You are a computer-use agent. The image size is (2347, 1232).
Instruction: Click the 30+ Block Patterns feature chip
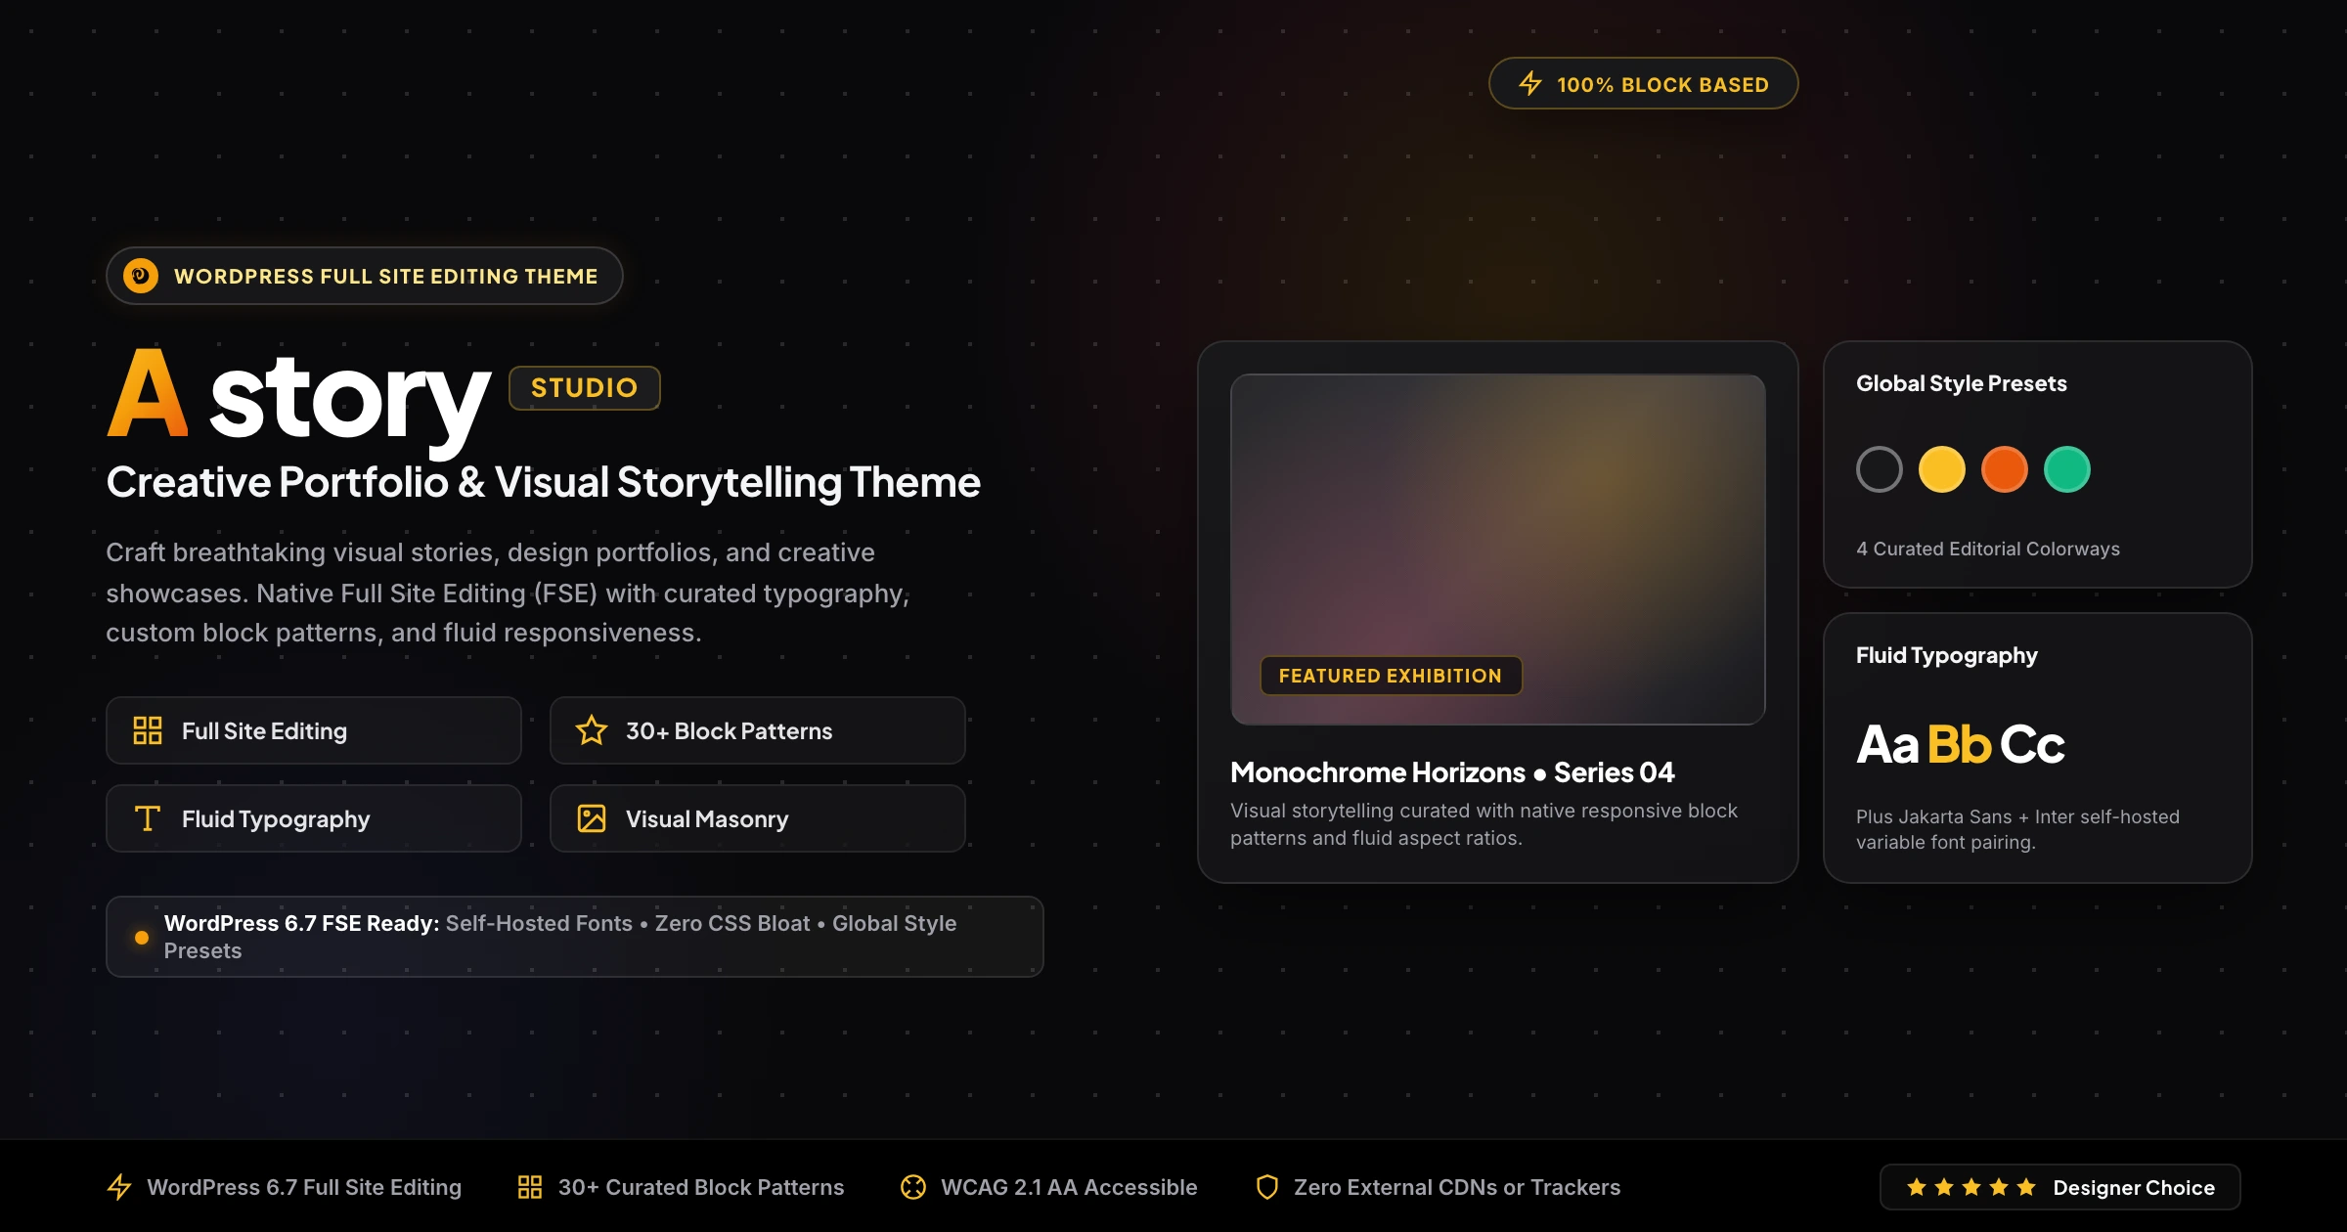(x=758, y=730)
